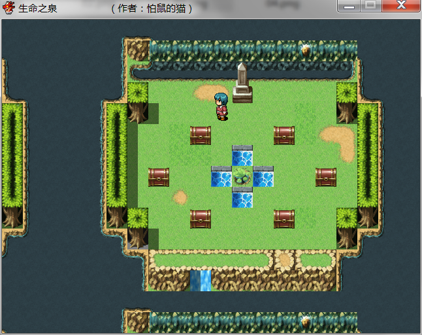Click the top water tile of fountain
Screen dimensions: 422x335
click(x=242, y=156)
